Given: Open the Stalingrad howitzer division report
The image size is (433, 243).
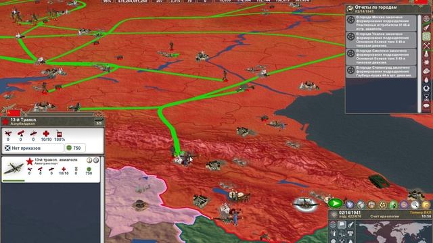Looking at the screenshot, I should tap(381, 72).
